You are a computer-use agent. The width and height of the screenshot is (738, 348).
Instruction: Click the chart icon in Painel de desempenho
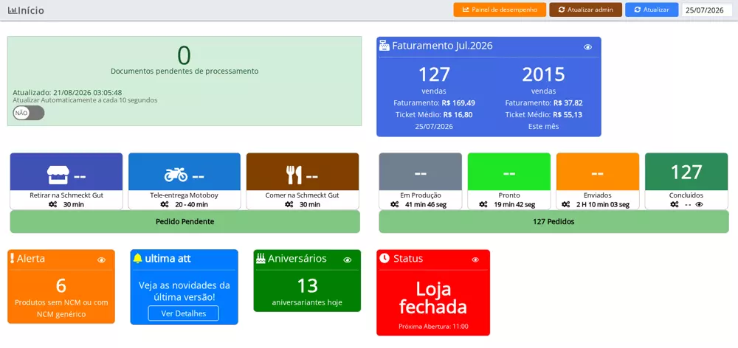466,10
